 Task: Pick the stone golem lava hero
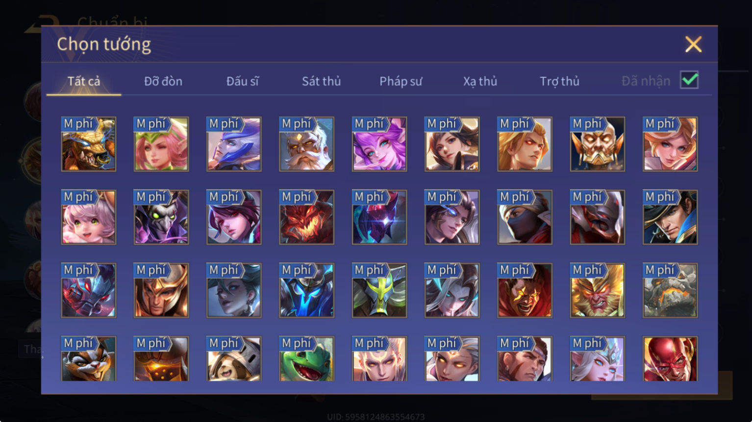pos(670,290)
